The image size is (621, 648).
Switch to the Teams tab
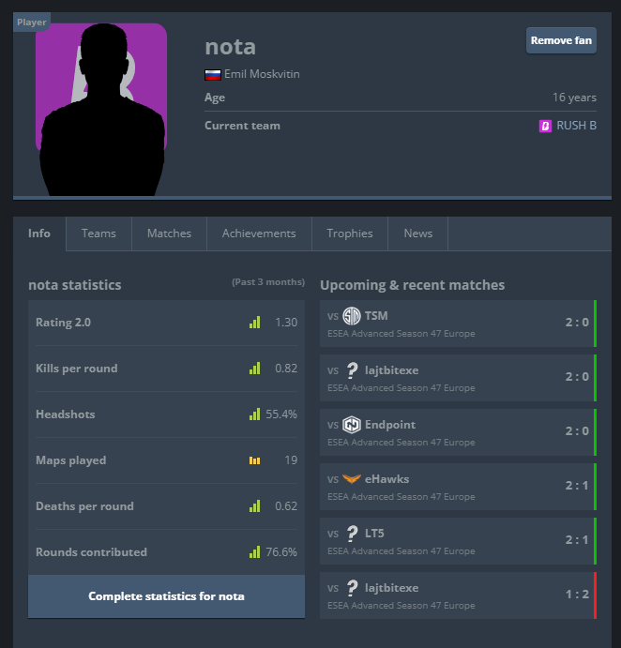(x=98, y=234)
